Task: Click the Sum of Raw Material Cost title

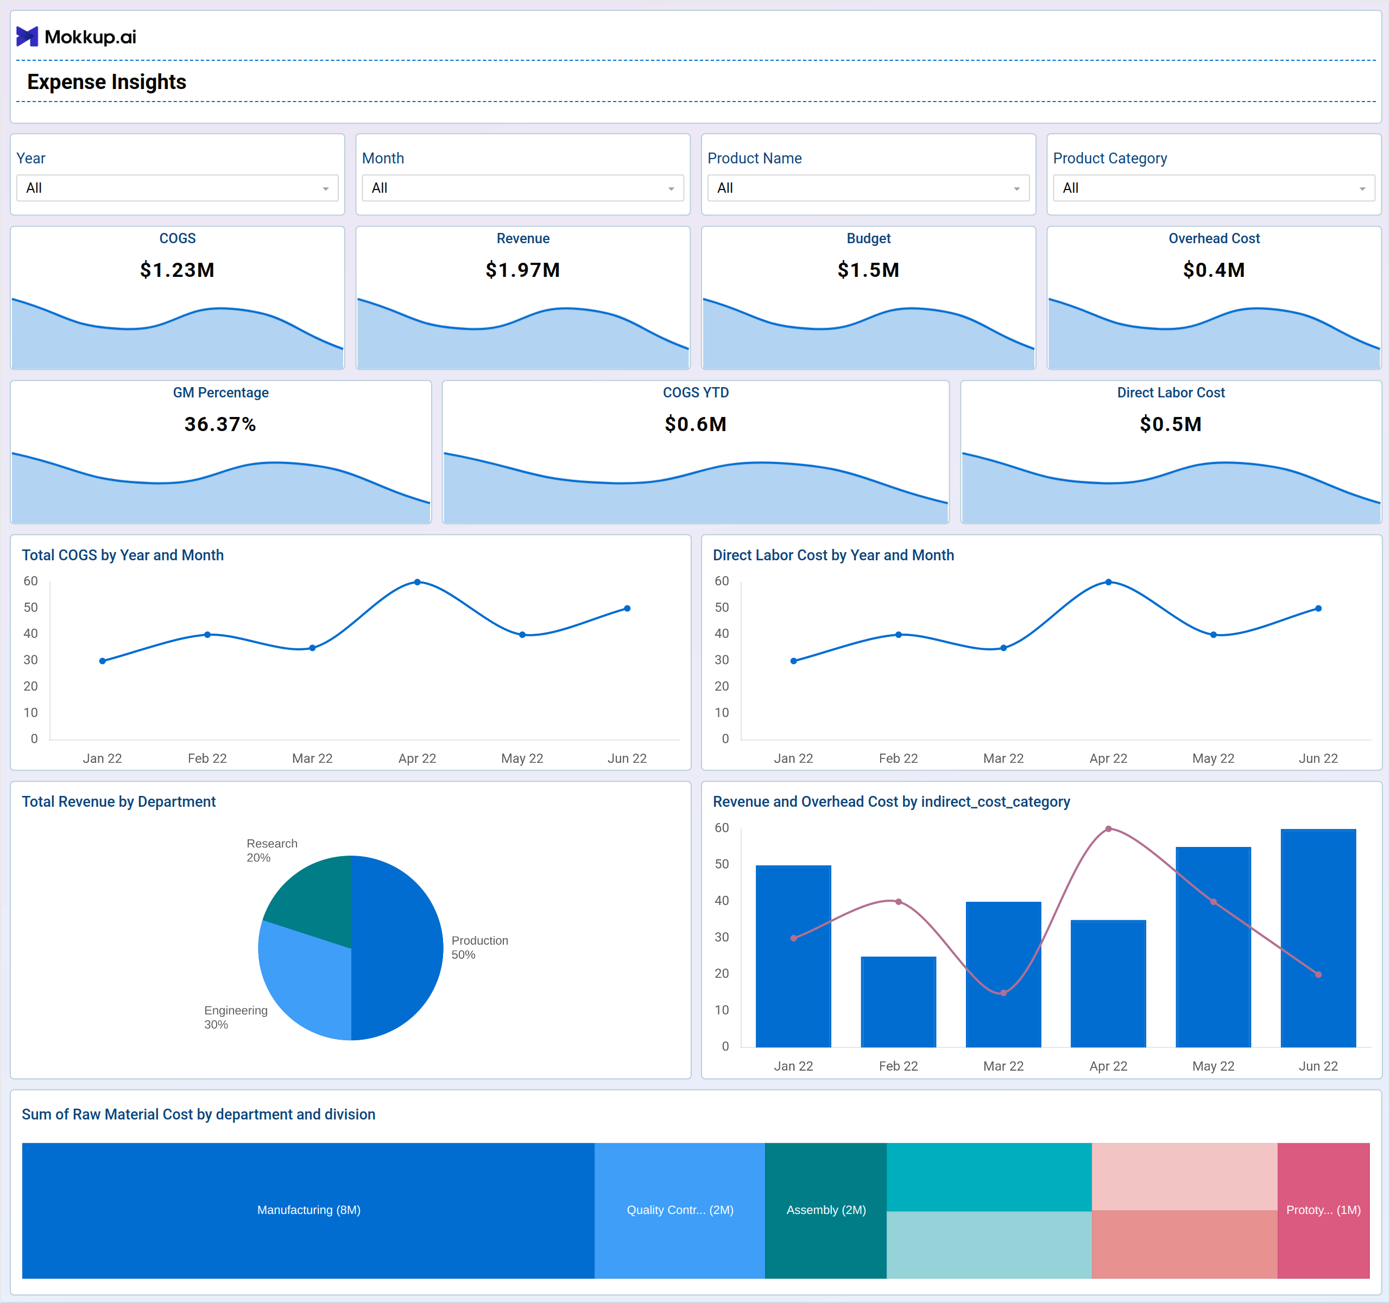Action: 198,1114
